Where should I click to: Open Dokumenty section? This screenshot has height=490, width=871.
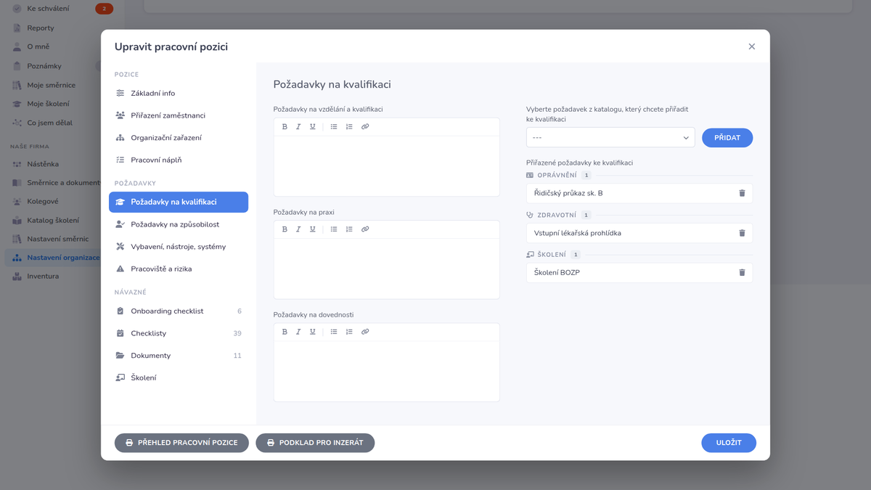point(179,356)
